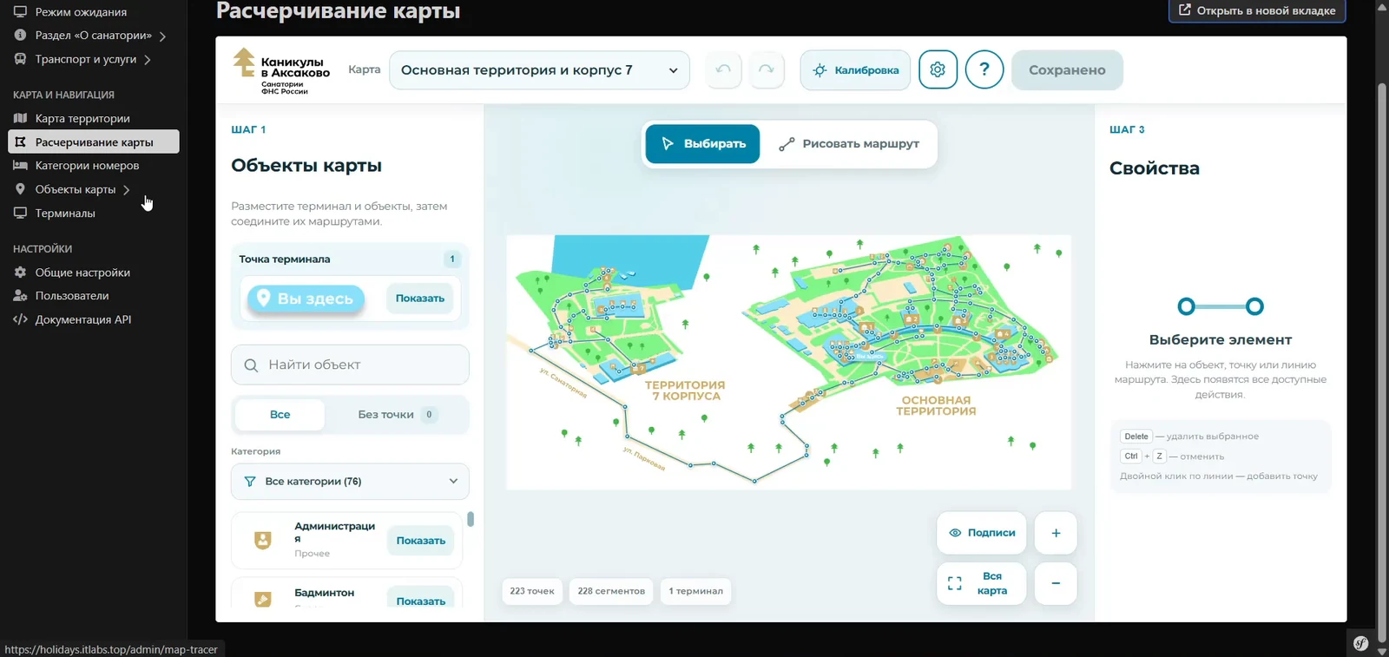Expand Транспорт и услуги submenu

pyautogui.click(x=148, y=60)
